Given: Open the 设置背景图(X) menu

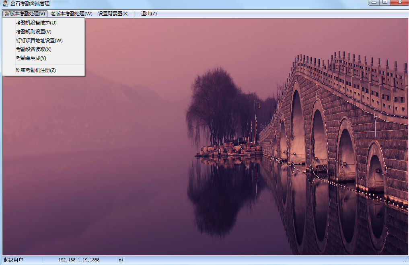Looking at the screenshot, I should (x=113, y=14).
